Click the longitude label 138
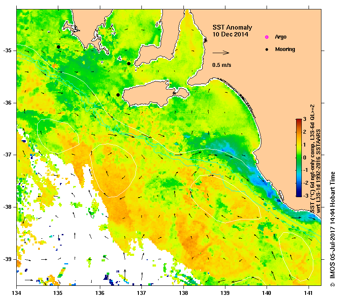Viewport: 339px width, 300px height. click(x=183, y=293)
